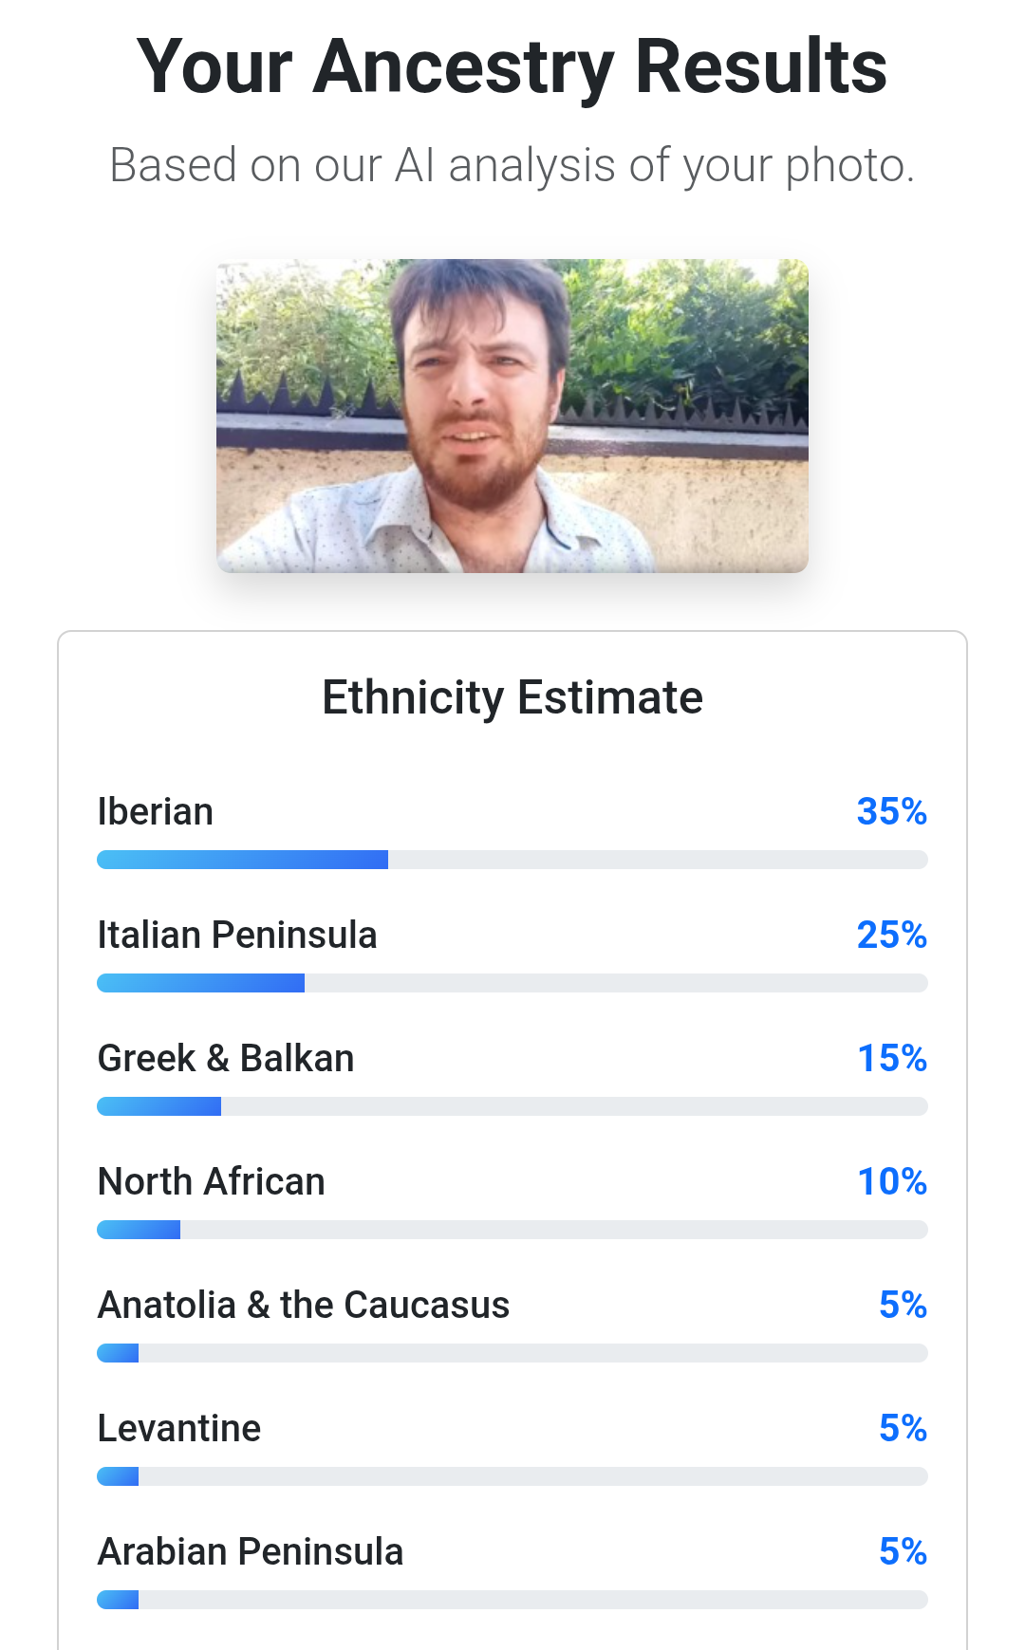Click the Arabian Peninsula progress bar
The height and width of the screenshot is (1650, 1025).
click(x=512, y=1600)
